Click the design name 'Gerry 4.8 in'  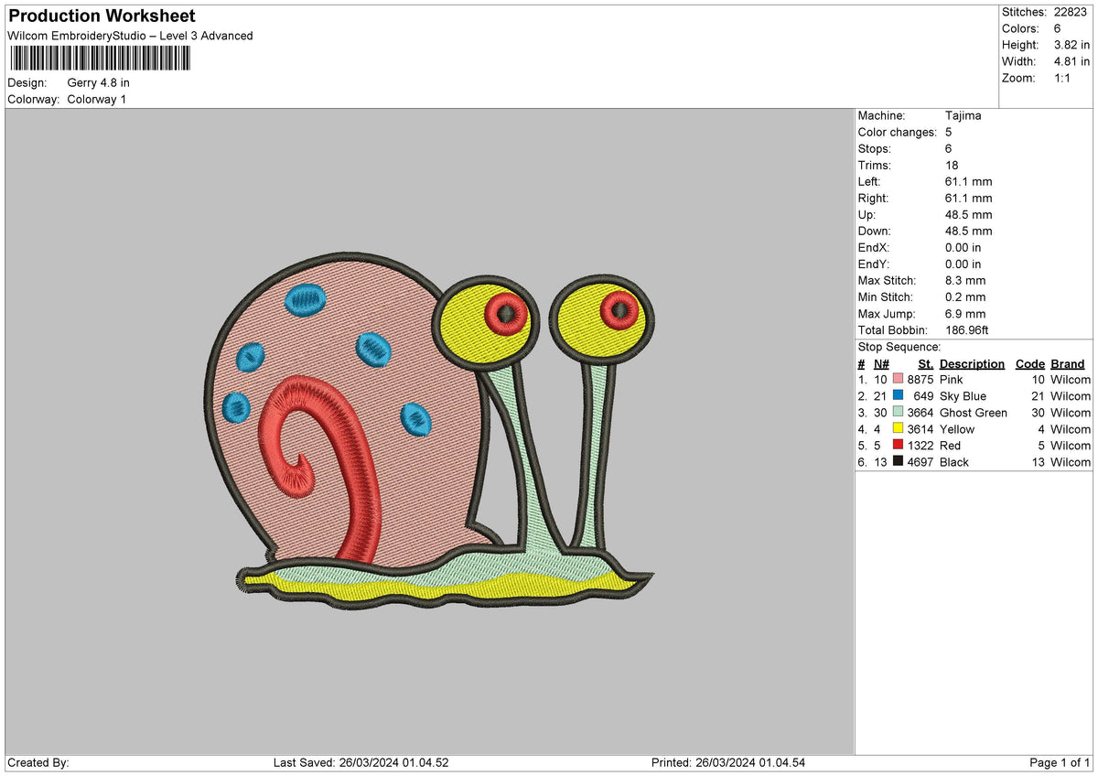pyautogui.click(x=99, y=83)
